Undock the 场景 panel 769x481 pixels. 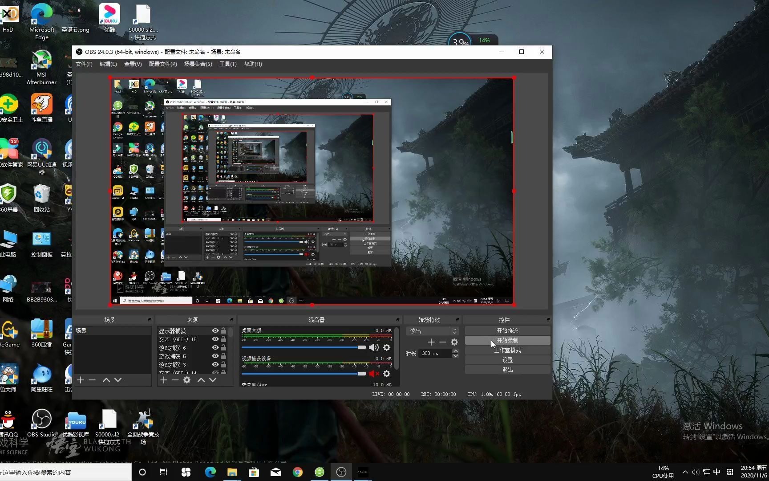click(150, 320)
